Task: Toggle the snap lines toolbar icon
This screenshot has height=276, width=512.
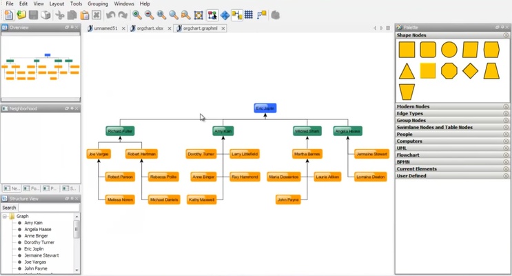Action: click(262, 15)
